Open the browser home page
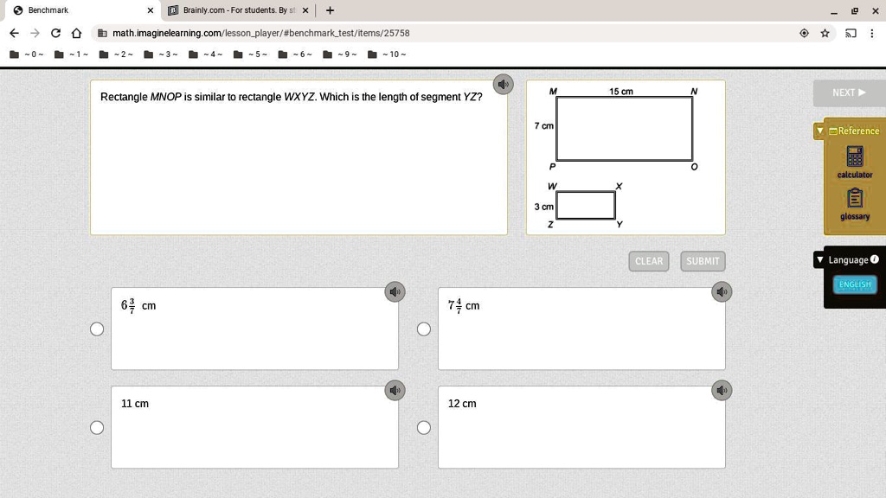 click(x=76, y=34)
